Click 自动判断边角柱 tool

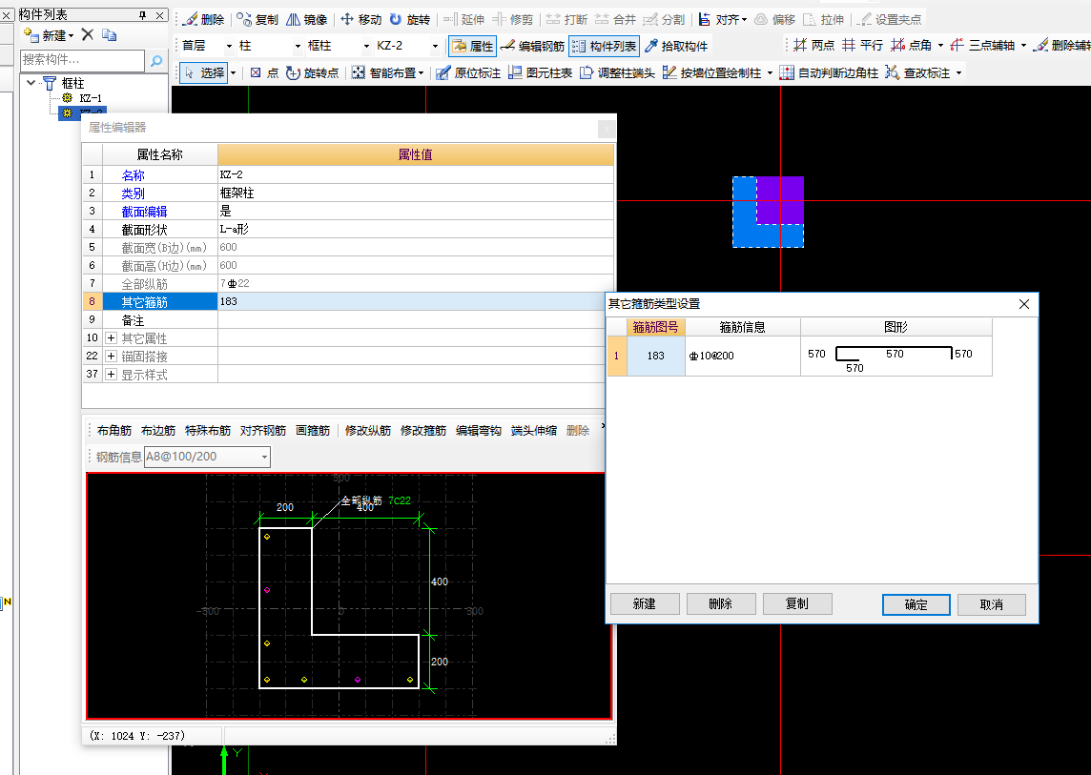pos(830,72)
